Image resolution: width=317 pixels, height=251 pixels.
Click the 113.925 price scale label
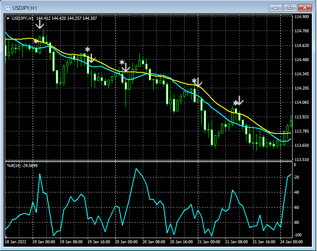coord(302,117)
